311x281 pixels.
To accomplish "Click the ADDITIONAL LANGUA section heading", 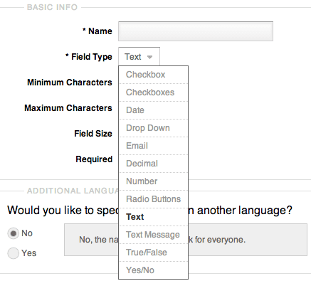I will (x=73, y=191).
